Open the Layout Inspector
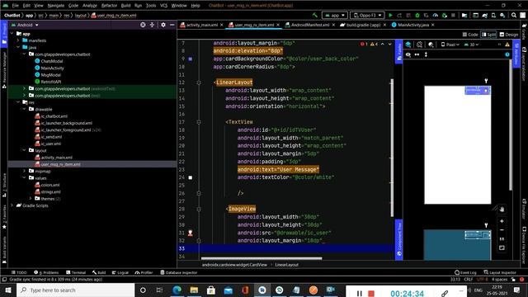Screen dimensions: 528x297 click(x=500, y=272)
